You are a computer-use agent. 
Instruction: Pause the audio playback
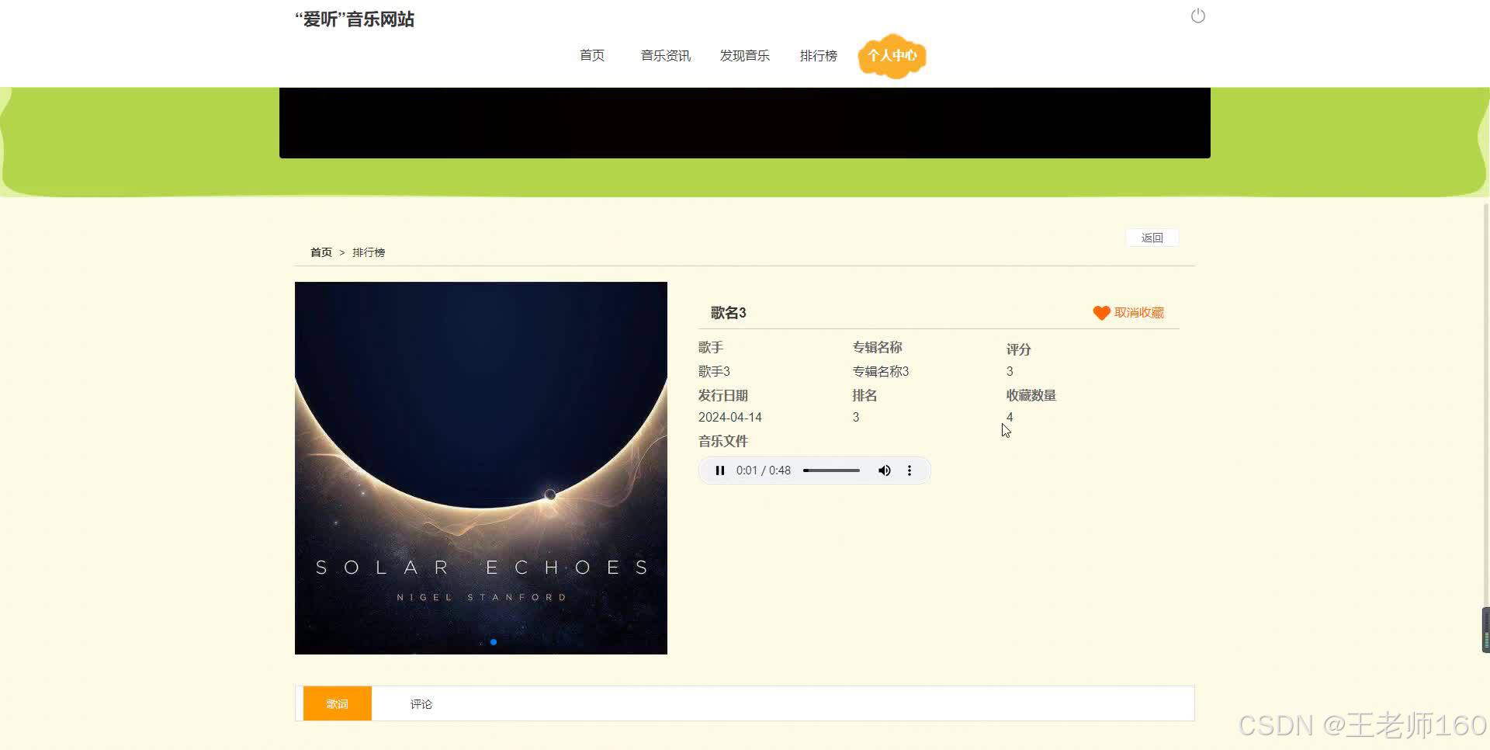[719, 470]
